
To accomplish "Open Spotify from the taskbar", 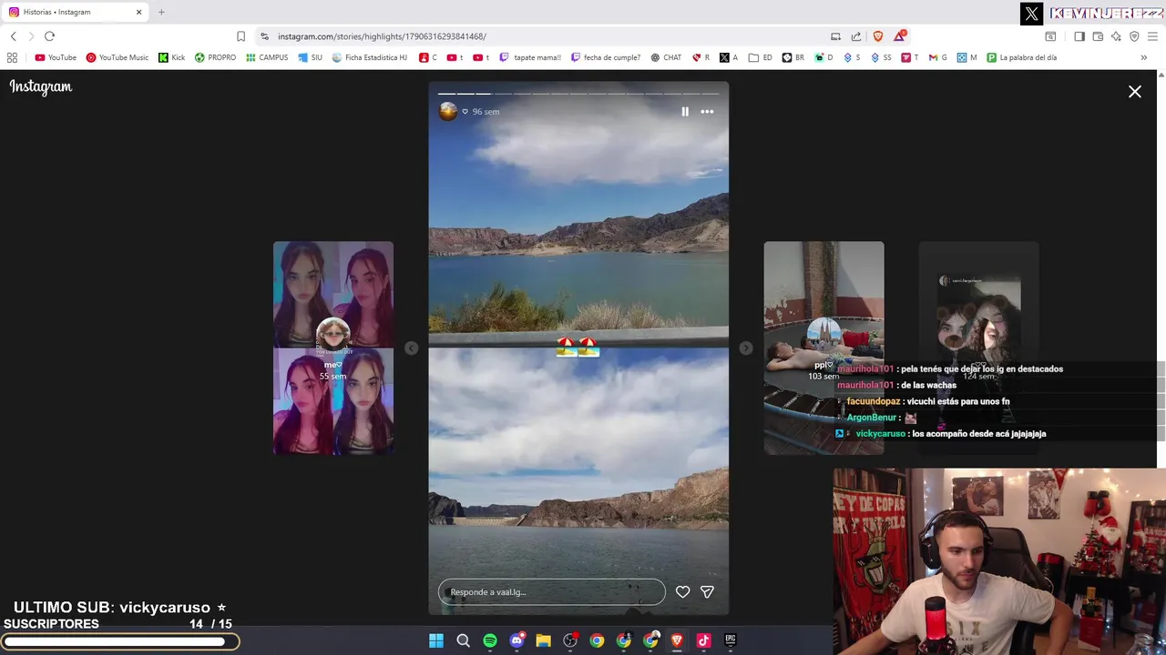I will [x=490, y=640].
